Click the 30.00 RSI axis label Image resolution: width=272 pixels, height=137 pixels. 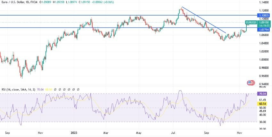pos(262,122)
